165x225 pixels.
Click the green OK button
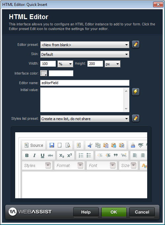114,212
